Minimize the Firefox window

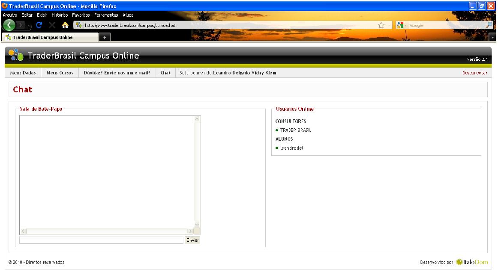pos(473,6)
